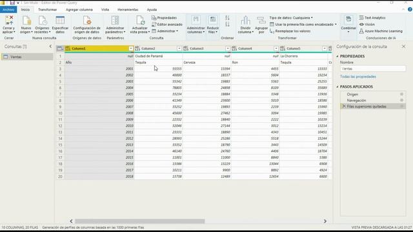Click Actualizar vista previa icon
The height and width of the screenshot is (232, 413).
(140, 21)
